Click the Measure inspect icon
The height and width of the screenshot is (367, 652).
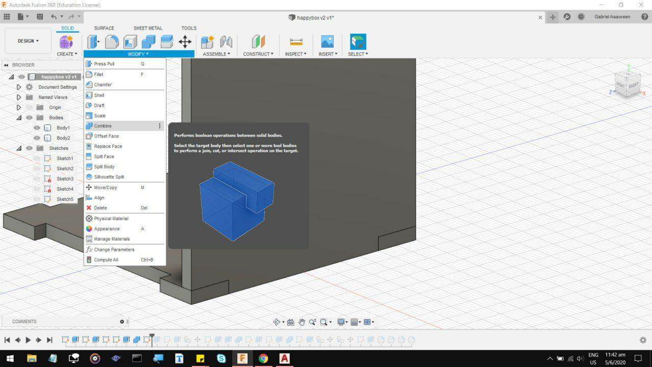point(296,42)
